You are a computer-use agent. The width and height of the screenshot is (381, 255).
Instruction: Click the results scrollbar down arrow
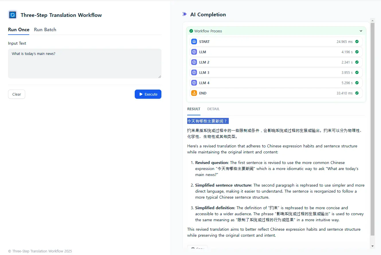coord(372,246)
